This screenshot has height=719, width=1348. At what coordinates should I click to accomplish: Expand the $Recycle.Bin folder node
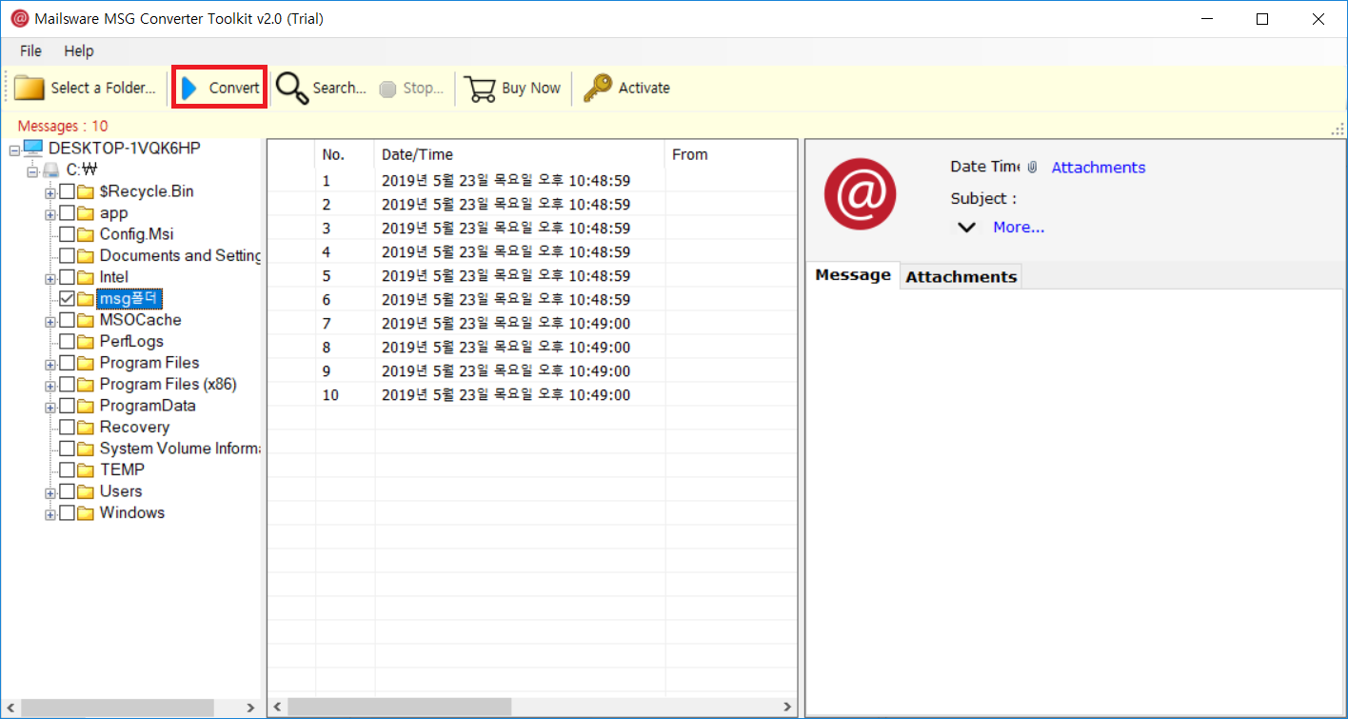tap(50, 191)
